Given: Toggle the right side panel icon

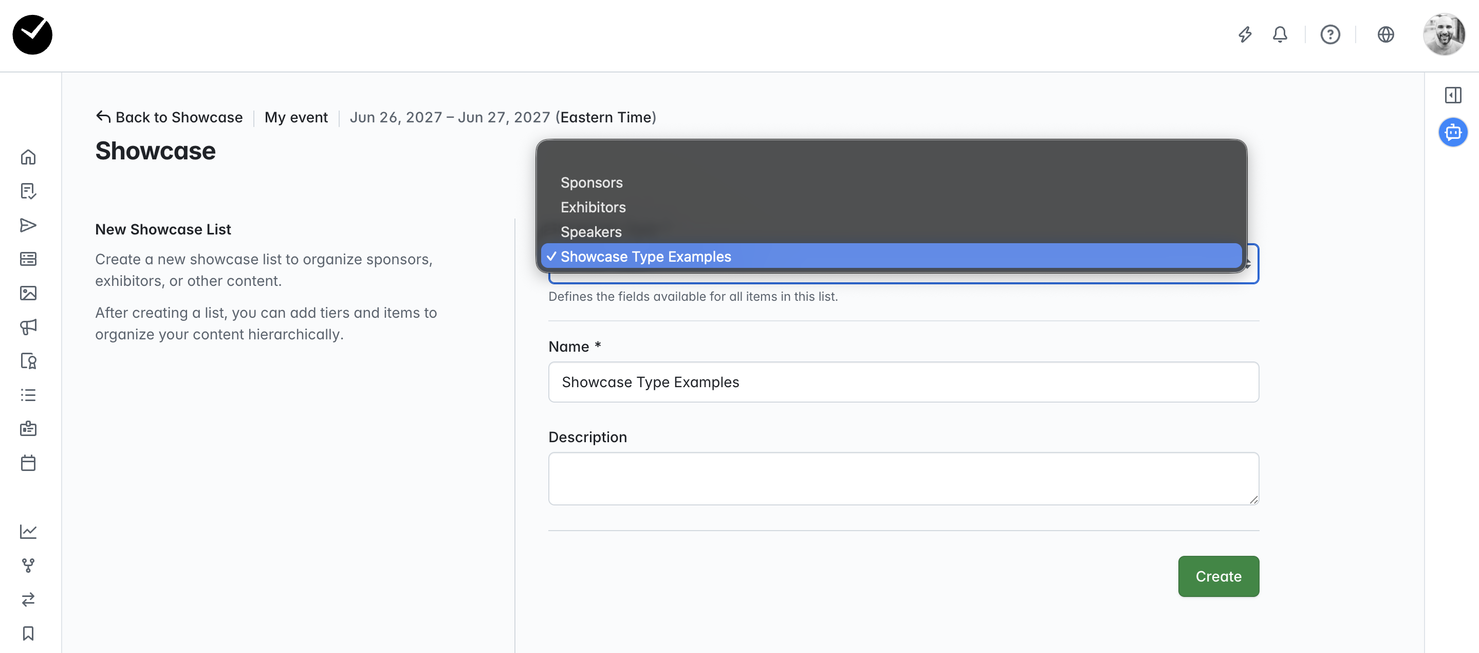Looking at the screenshot, I should click(x=1453, y=95).
